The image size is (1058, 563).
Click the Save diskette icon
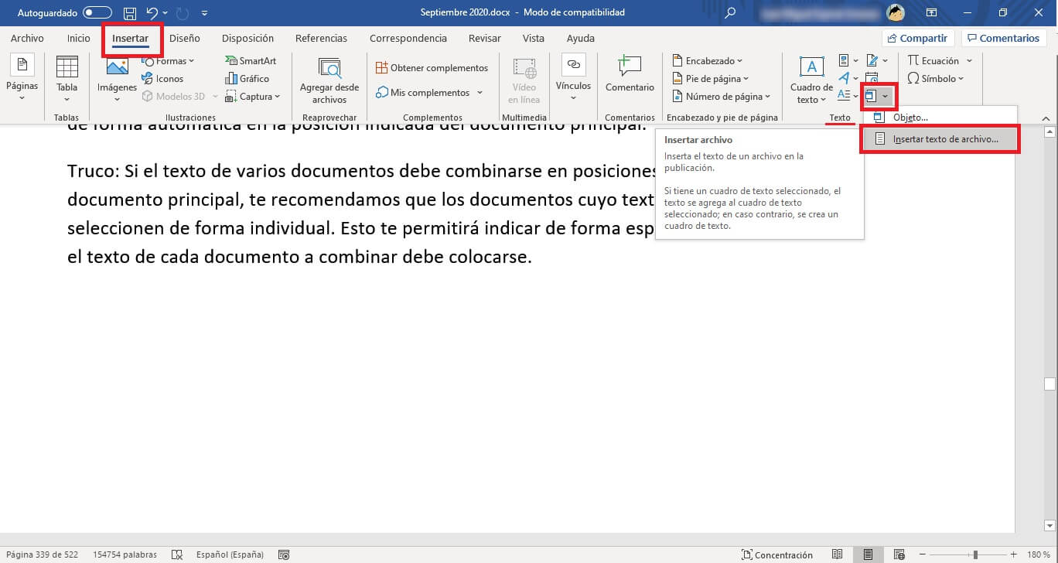130,13
